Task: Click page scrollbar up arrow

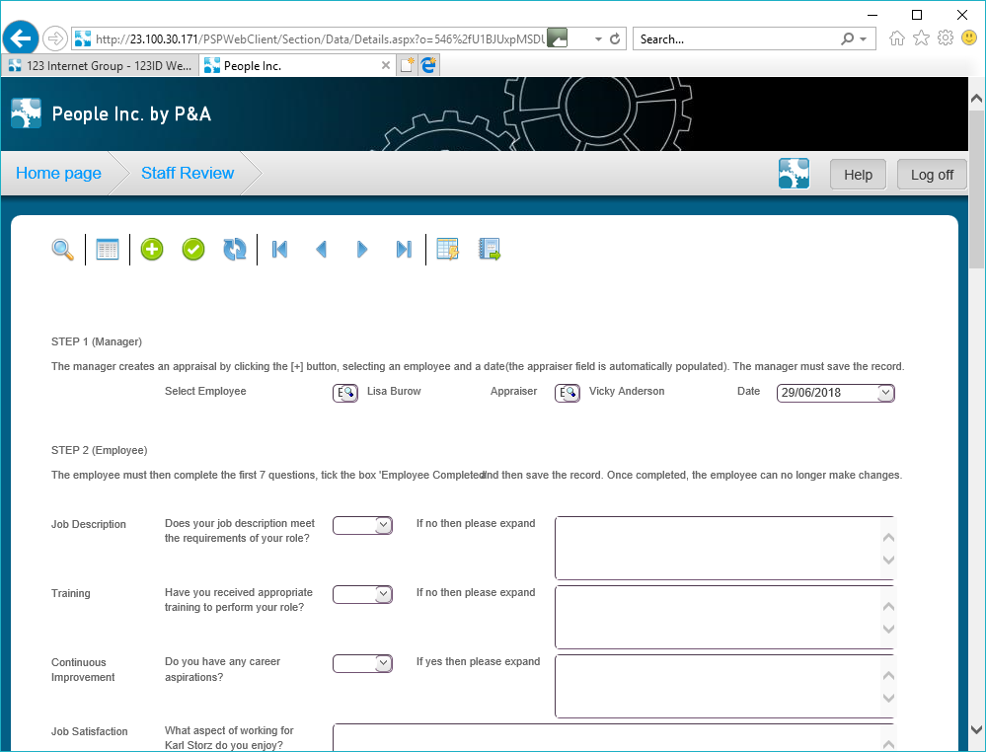Action: click(976, 98)
